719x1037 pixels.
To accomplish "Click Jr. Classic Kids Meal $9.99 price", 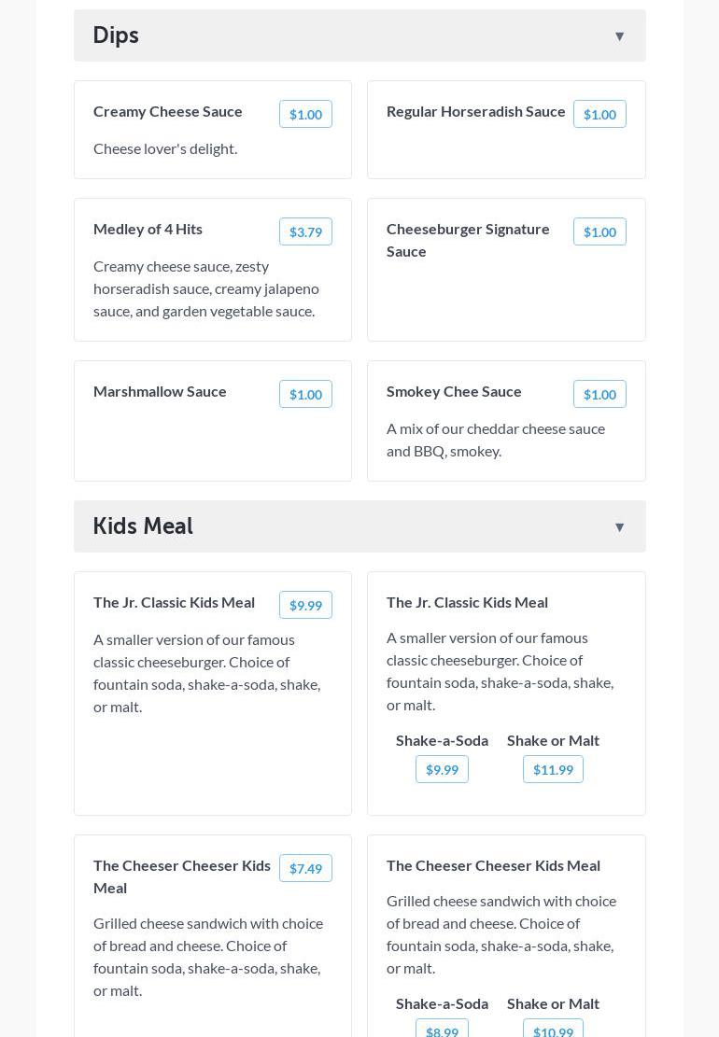I will click(305, 605).
